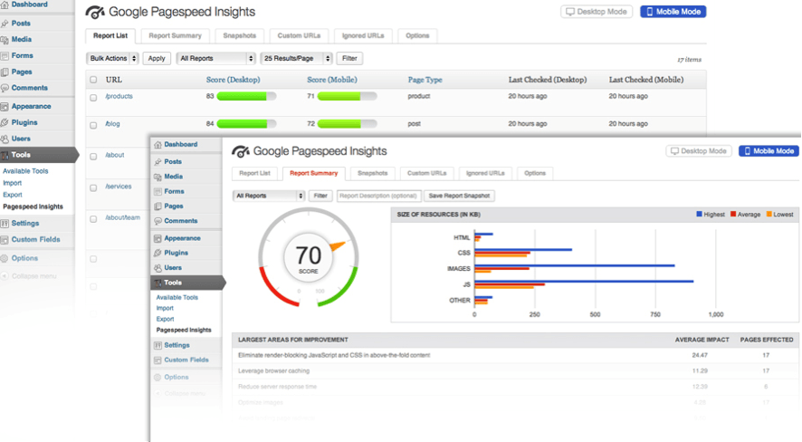
Task: Click the Report Description (optional) text field
Action: (378, 196)
